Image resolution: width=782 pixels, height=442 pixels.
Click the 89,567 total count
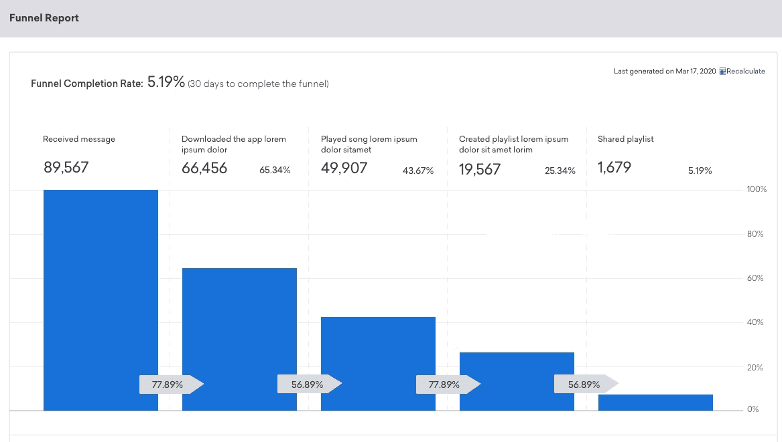point(66,167)
